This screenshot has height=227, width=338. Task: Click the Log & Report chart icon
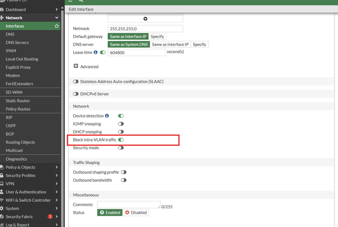click(x=2, y=225)
